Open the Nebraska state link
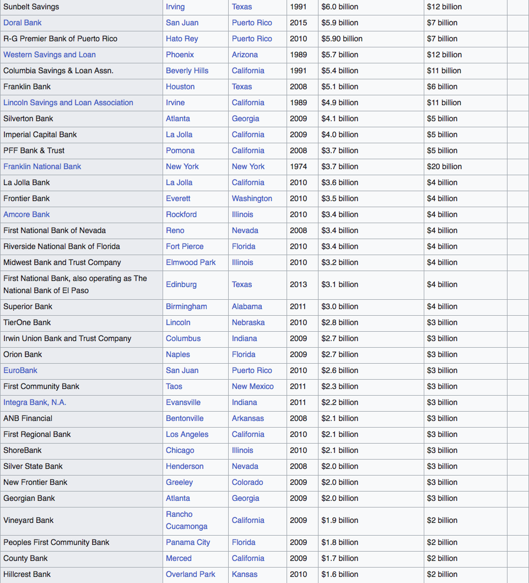529x583 pixels. click(x=248, y=322)
